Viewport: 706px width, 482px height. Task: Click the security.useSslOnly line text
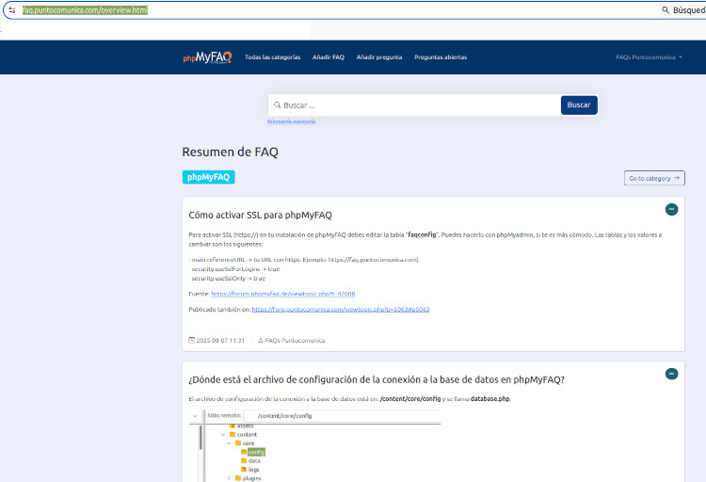coord(227,279)
